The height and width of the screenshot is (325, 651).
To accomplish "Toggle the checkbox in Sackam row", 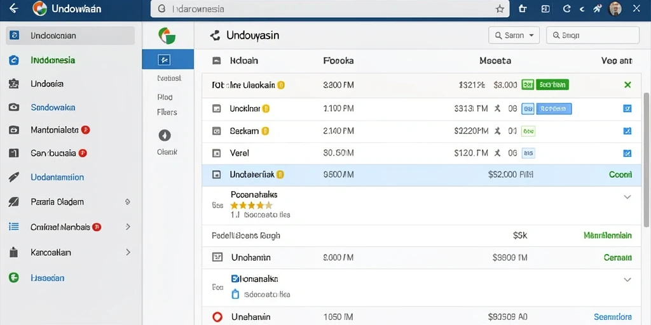I will (x=627, y=131).
